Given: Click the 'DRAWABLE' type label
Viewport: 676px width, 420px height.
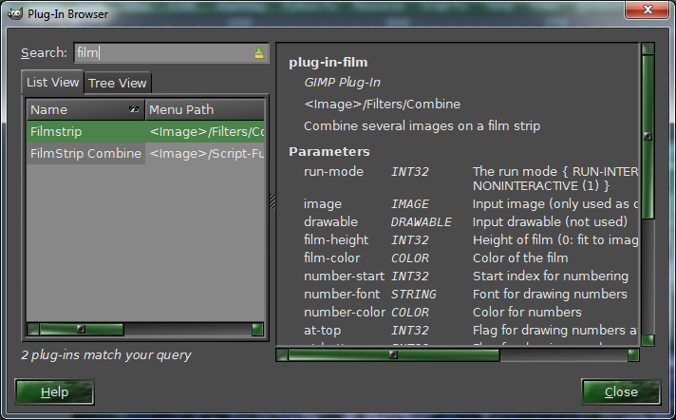Looking at the screenshot, I should click(422, 221).
